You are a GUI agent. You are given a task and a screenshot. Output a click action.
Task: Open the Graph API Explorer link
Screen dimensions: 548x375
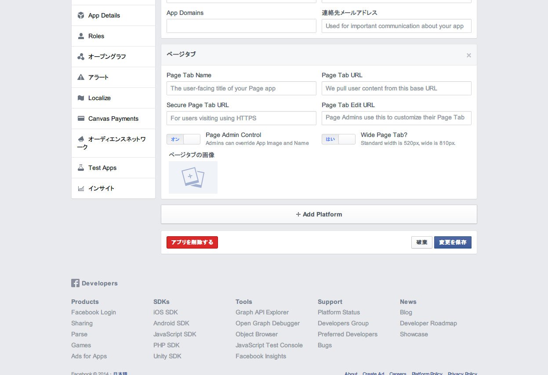click(262, 312)
